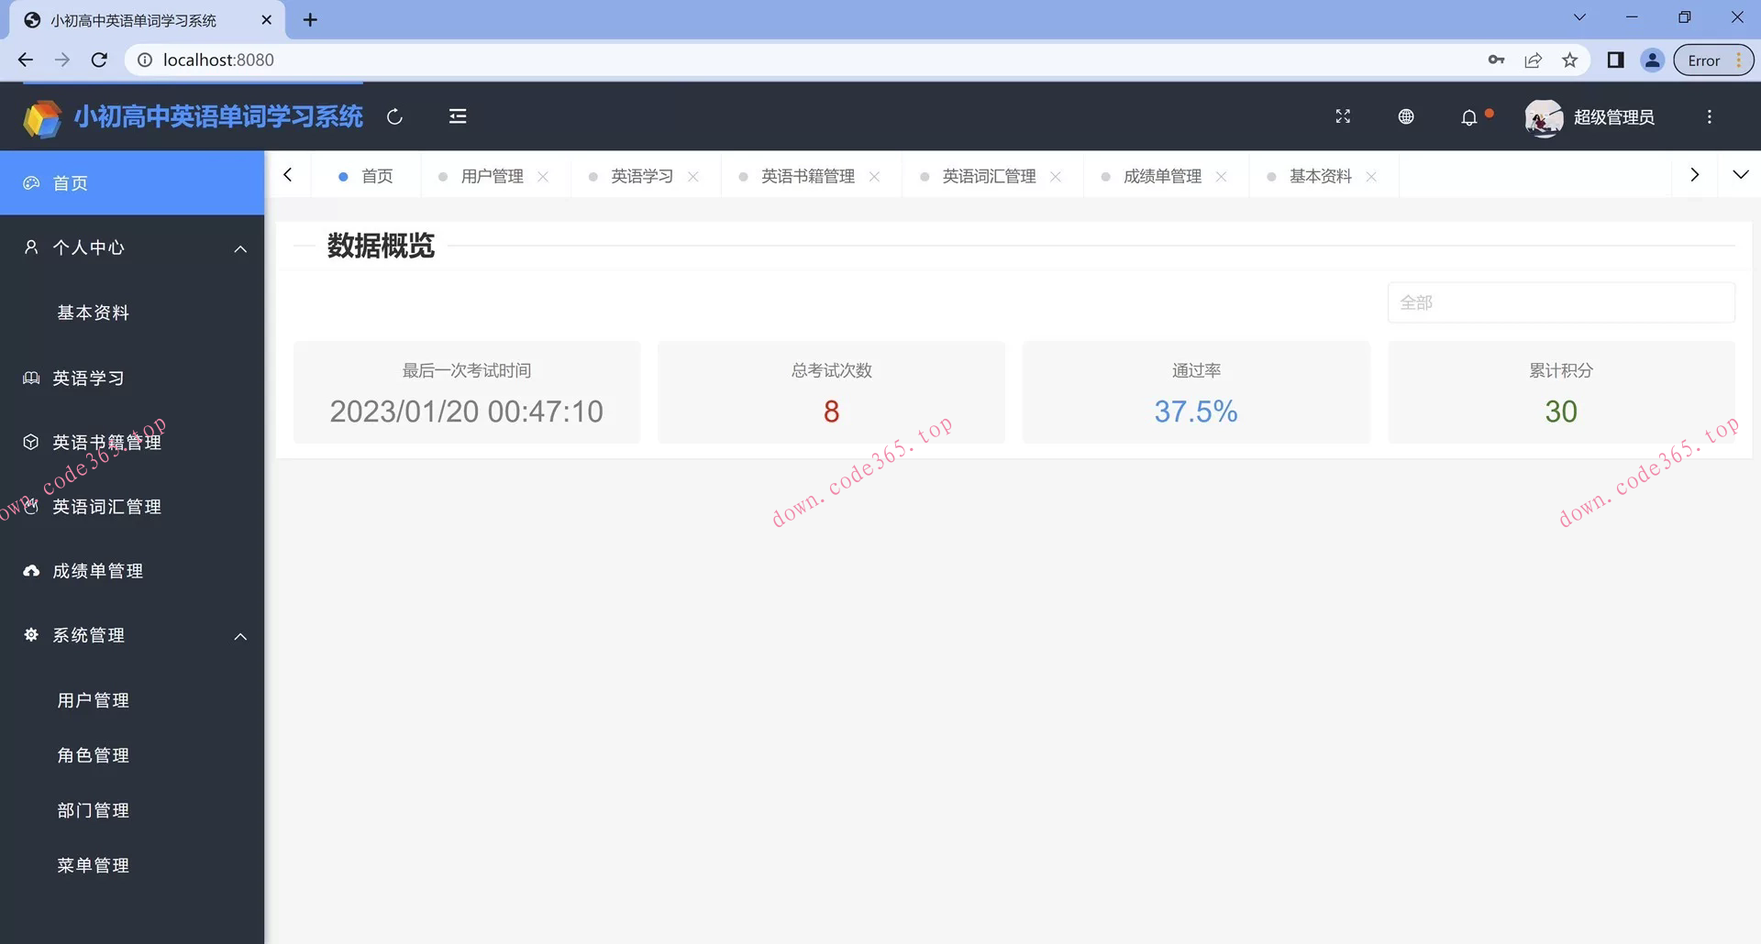This screenshot has width=1761, height=944.
Task: Collapse the 个人中心 section
Action: coord(240,247)
